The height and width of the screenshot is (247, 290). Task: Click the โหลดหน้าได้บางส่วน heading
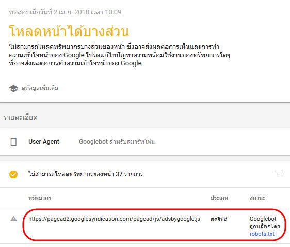[x=69, y=31]
